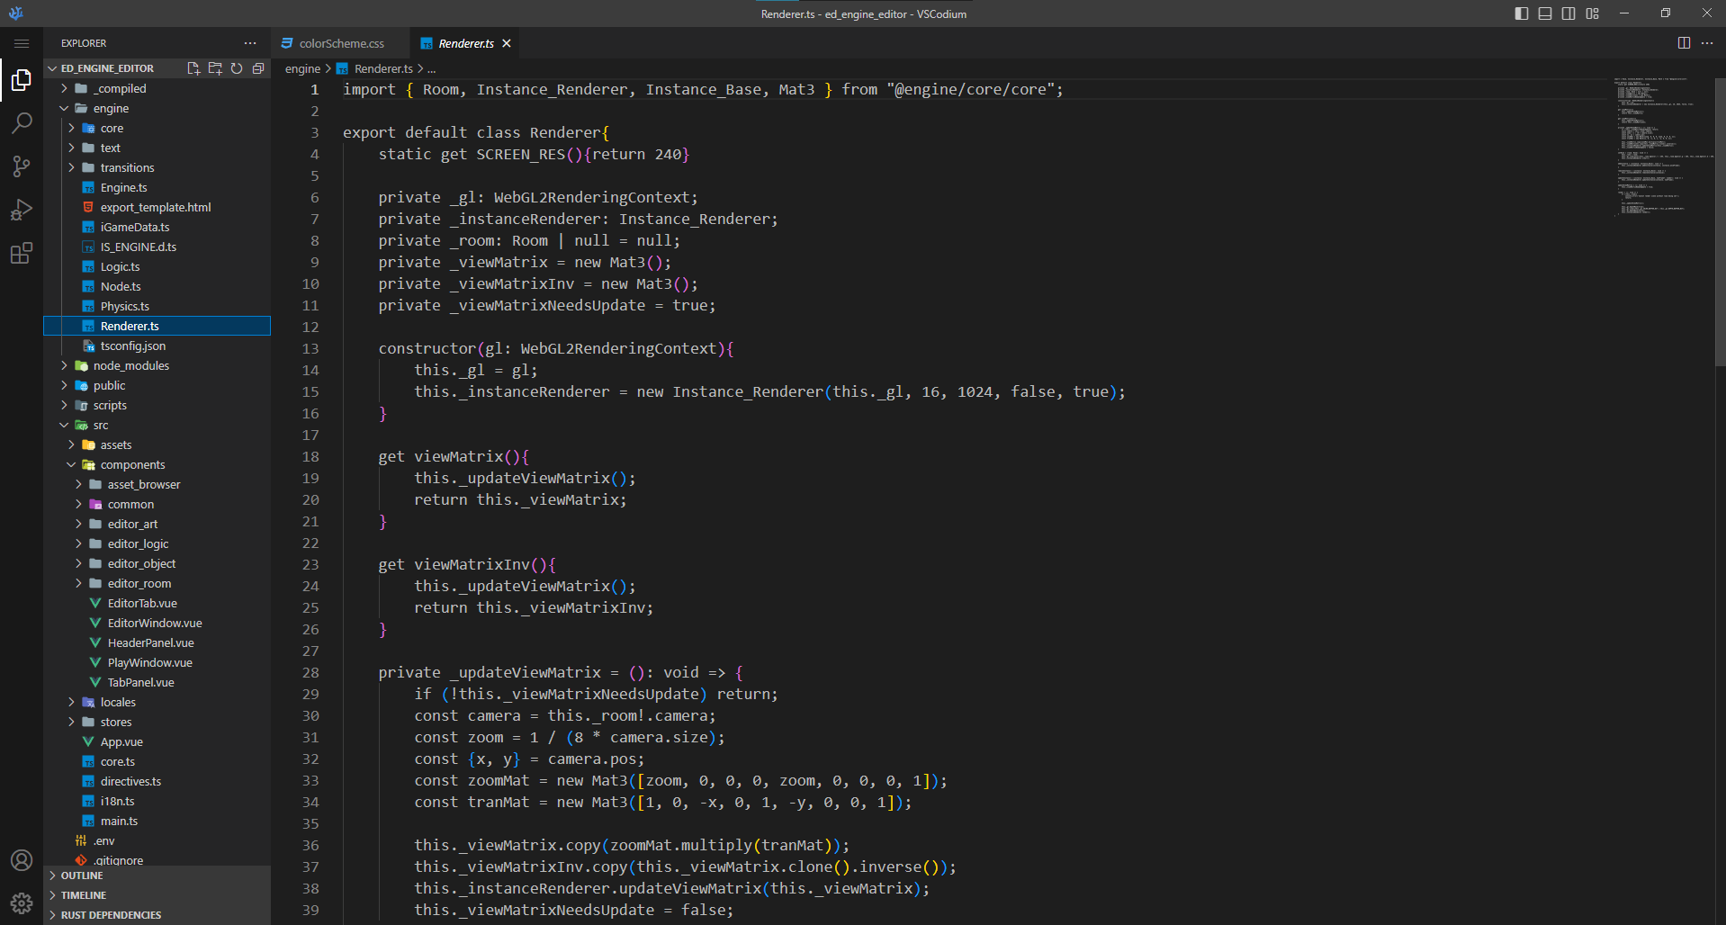Switch to the colorScheme.css tab

[340, 43]
